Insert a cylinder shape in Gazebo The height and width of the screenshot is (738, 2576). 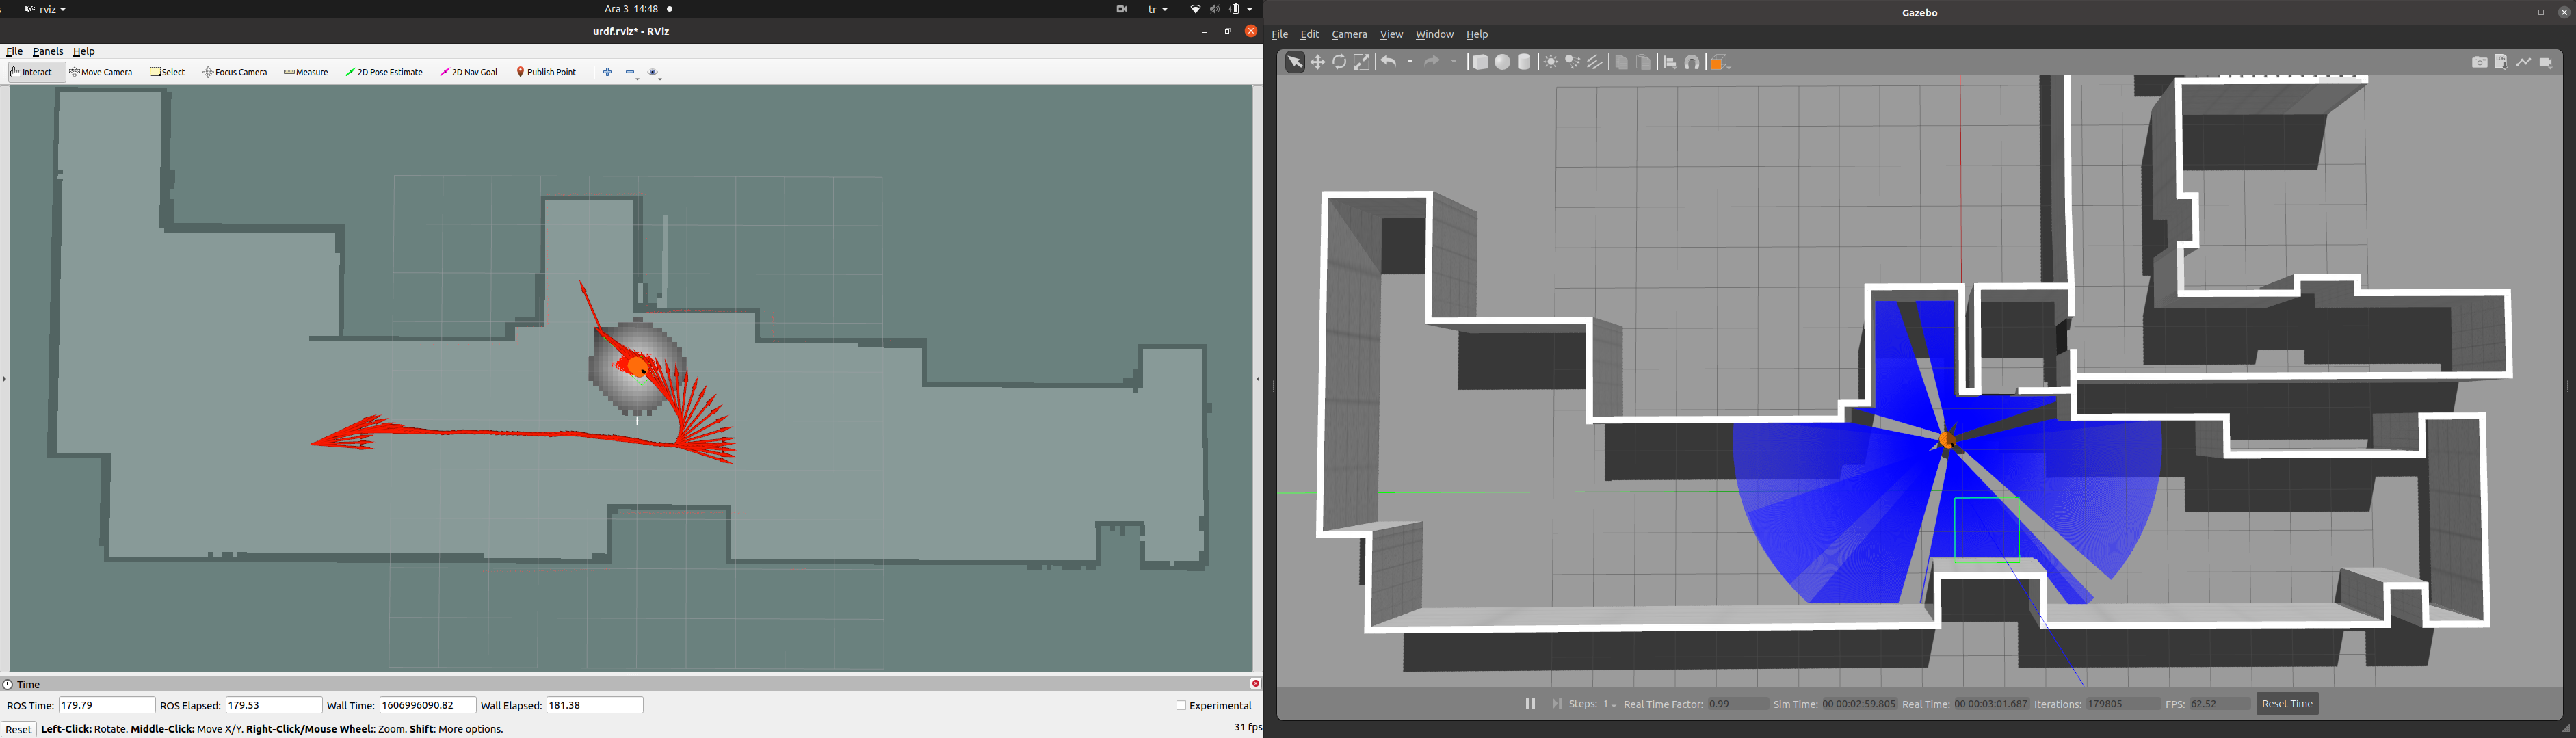tap(1524, 62)
